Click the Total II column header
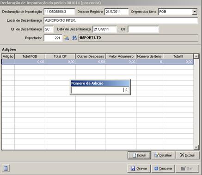This screenshot has height=175, width=202. pyautogui.click(x=178, y=56)
